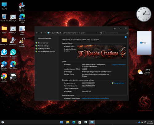Expand the arrow after Control Panel breadcrumb

[x=62, y=33]
